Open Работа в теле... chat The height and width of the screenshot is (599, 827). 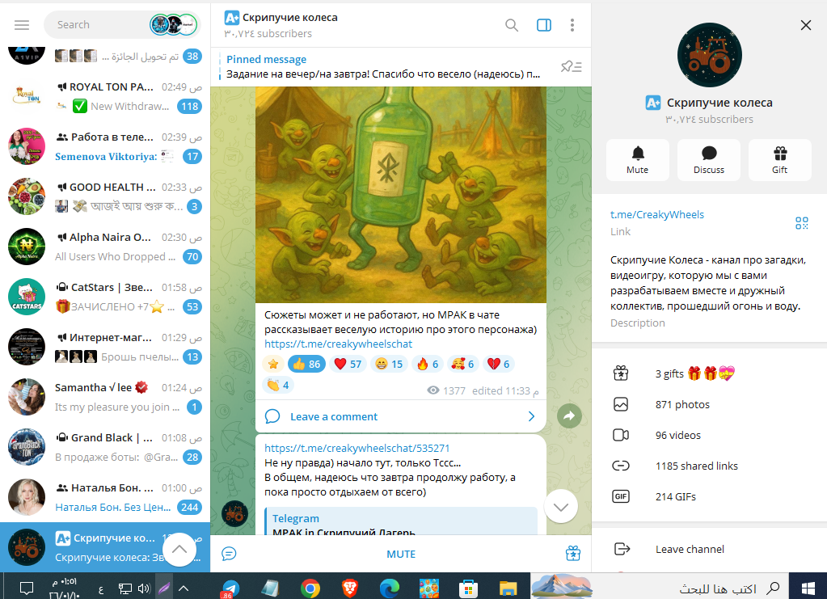coord(105,146)
